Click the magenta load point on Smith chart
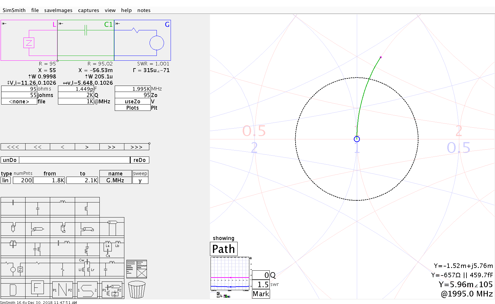This screenshot has width=495, height=304. 381,57
